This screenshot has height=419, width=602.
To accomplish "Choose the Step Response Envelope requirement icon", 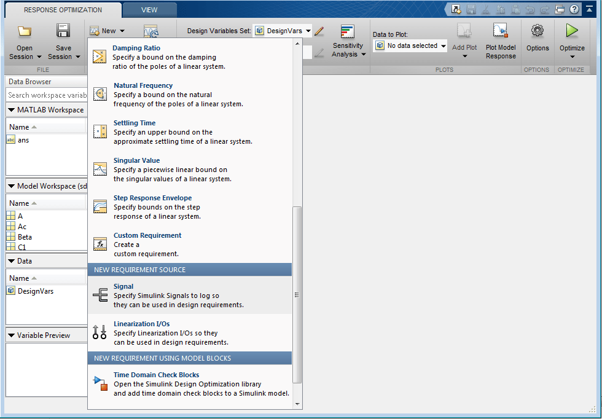I will coord(100,206).
